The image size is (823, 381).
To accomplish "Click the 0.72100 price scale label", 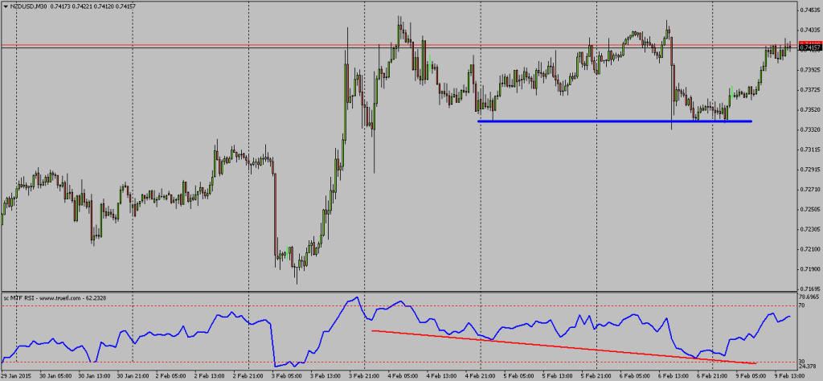I will click(810, 249).
